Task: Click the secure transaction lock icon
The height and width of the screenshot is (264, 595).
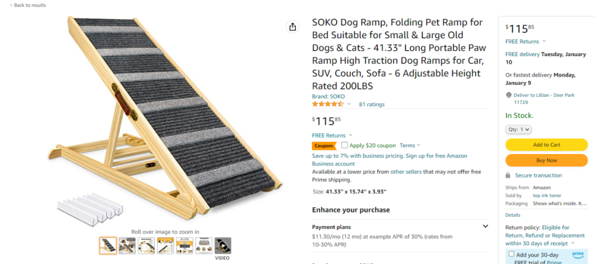Action: click(508, 175)
